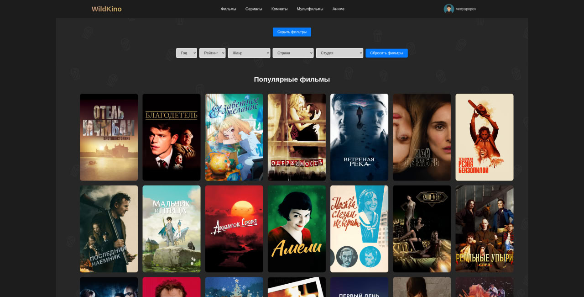Click the WildKino logo
Screen dimensions: 584x297
(x=106, y=9)
